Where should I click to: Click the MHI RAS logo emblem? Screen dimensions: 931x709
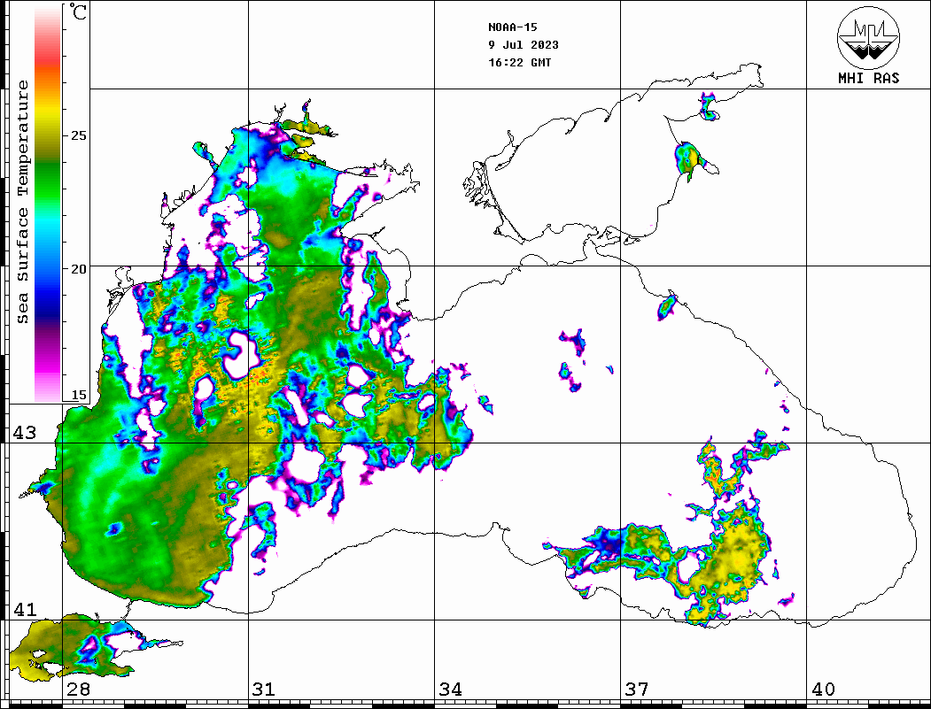868,38
